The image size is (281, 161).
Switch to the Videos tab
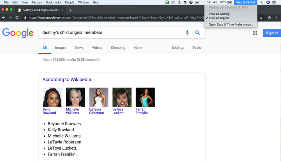coord(97,48)
